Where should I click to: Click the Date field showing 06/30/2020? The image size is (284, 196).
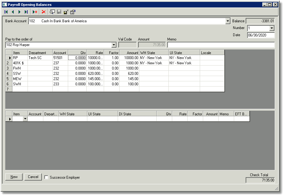[x=261, y=35]
